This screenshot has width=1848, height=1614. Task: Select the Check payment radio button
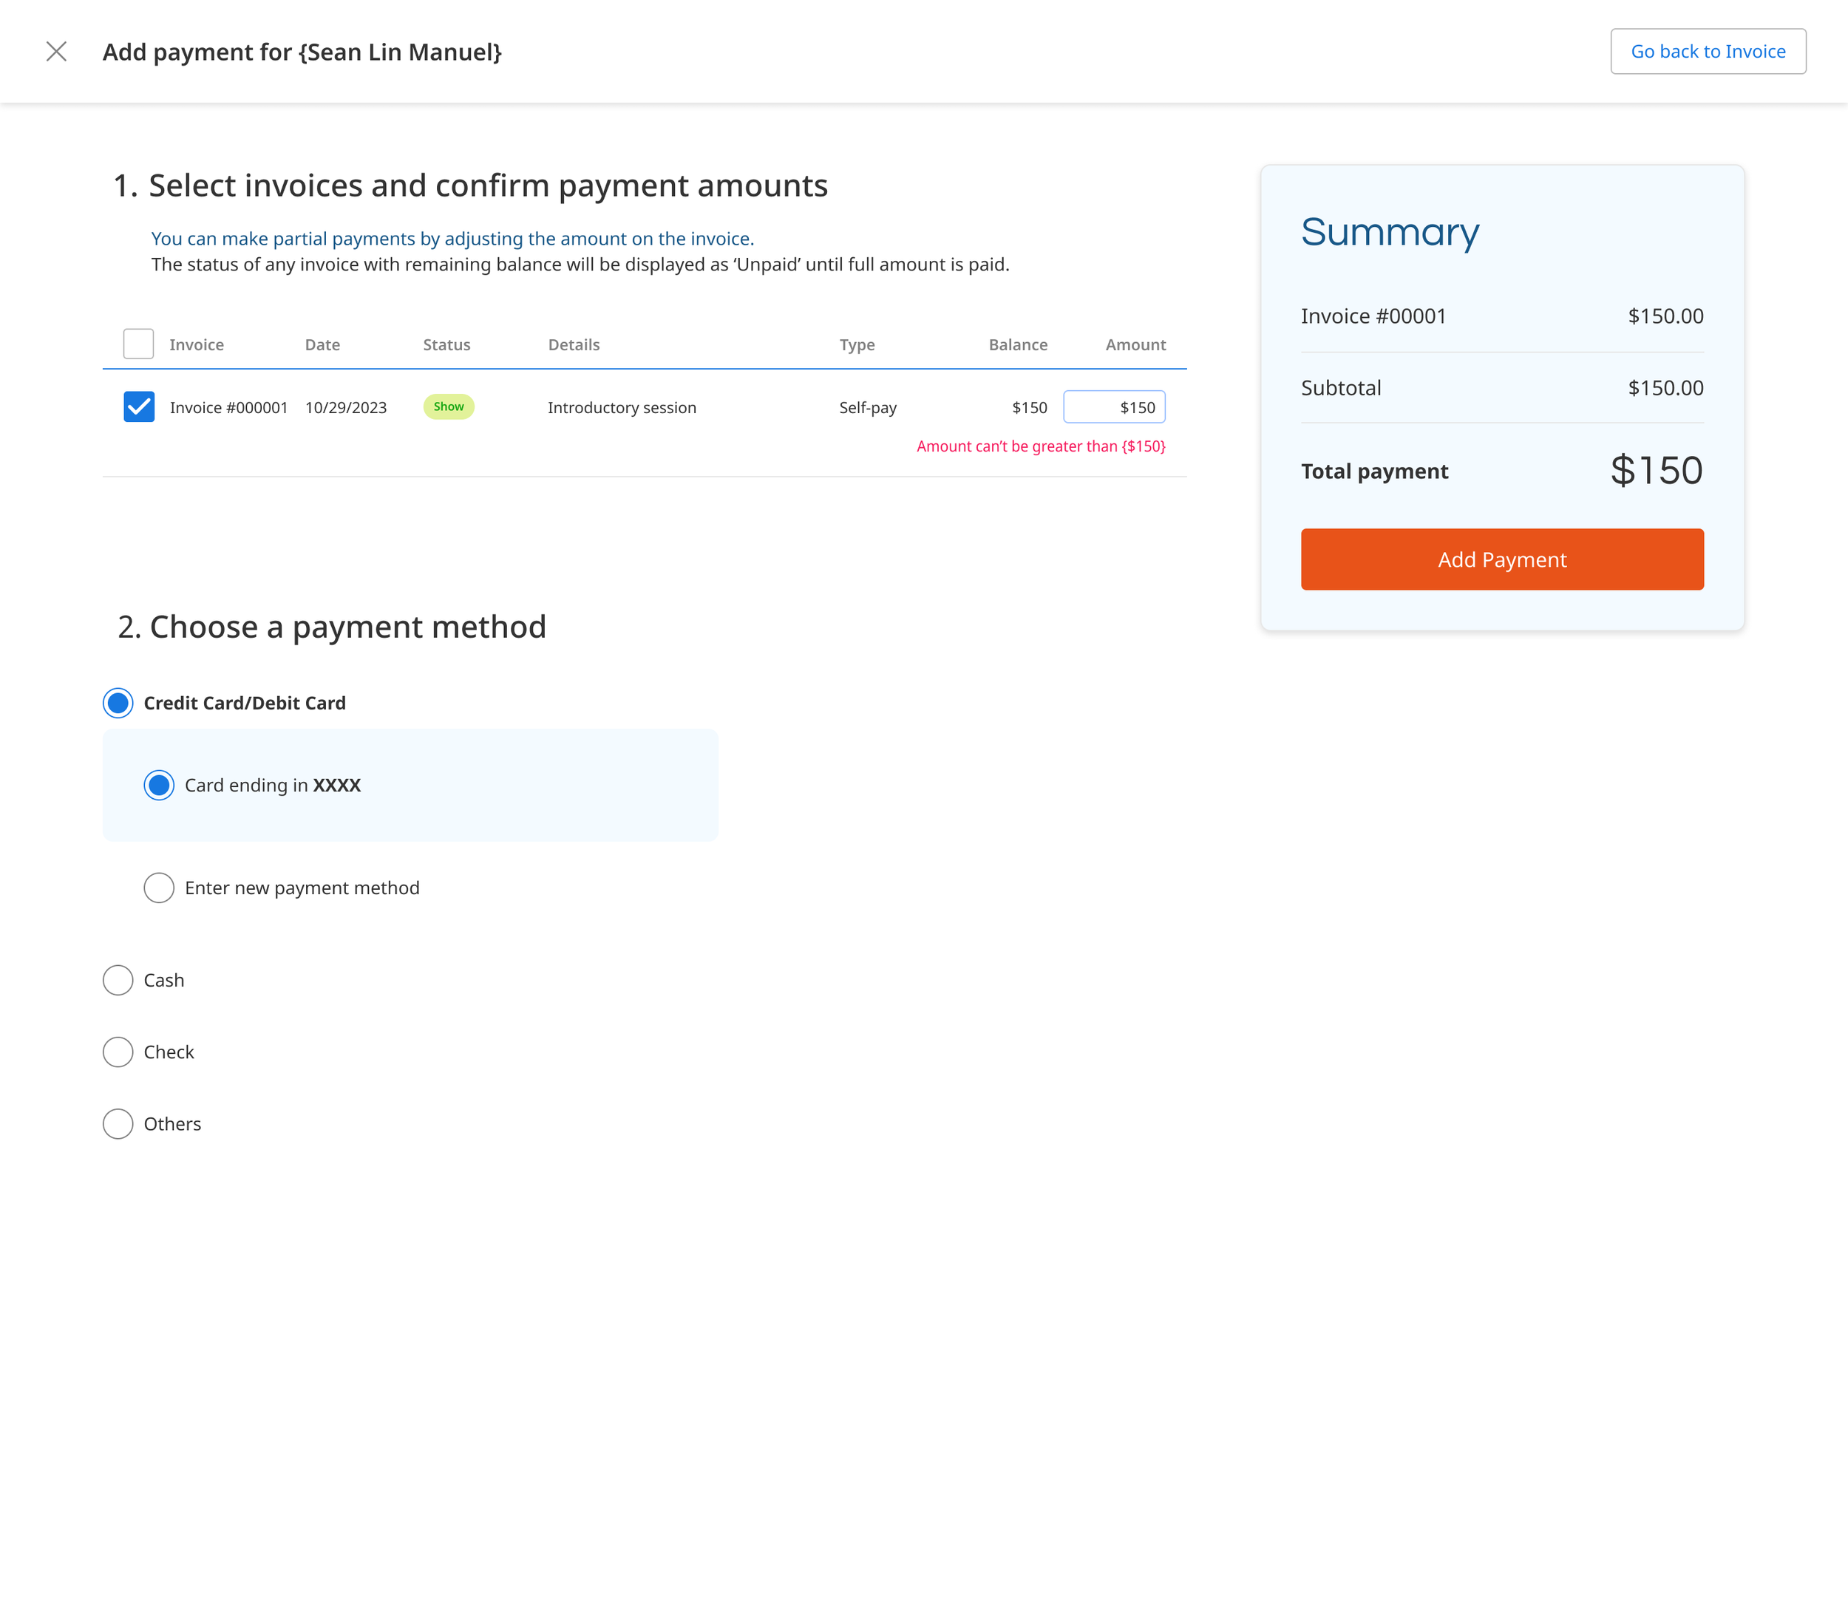[118, 1052]
